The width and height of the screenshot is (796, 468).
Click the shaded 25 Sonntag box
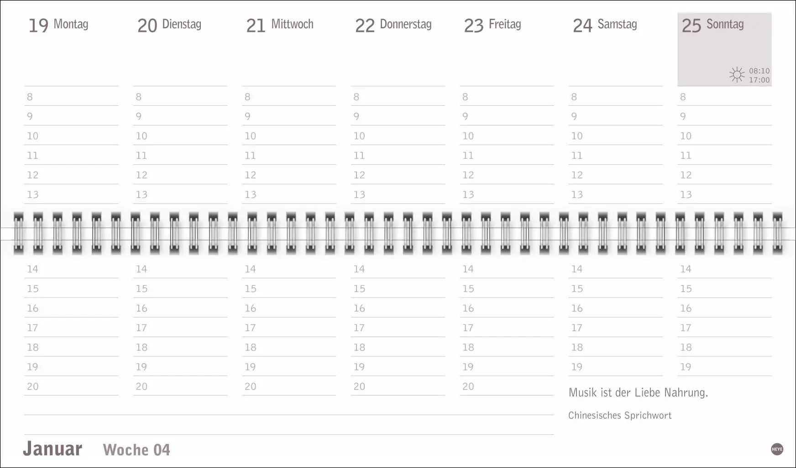coord(724,49)
